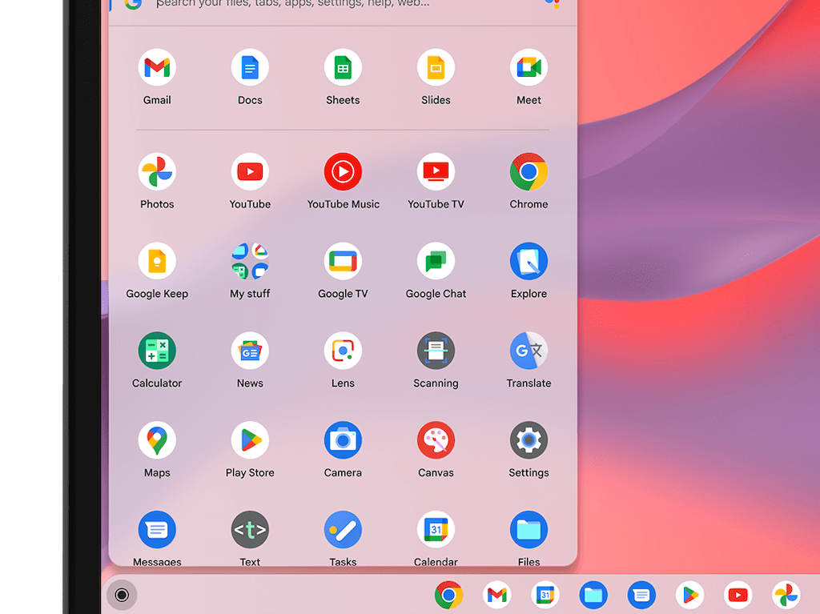Open the Sheets app
The image size is (820, 614).
[x=343, y=67]
